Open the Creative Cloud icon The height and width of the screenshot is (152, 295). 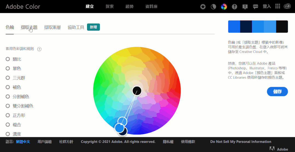coord(287,7)
